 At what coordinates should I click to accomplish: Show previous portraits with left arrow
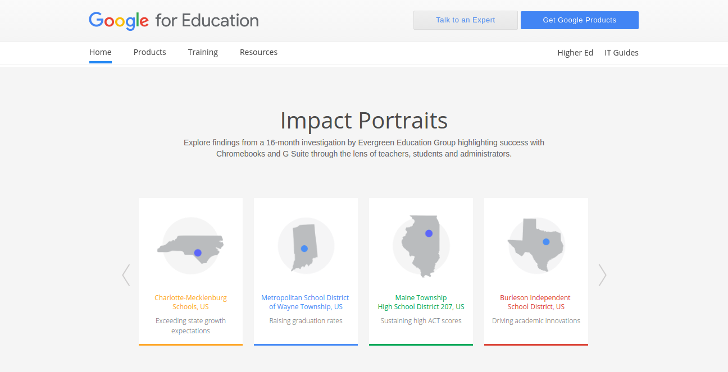(126, 275)
